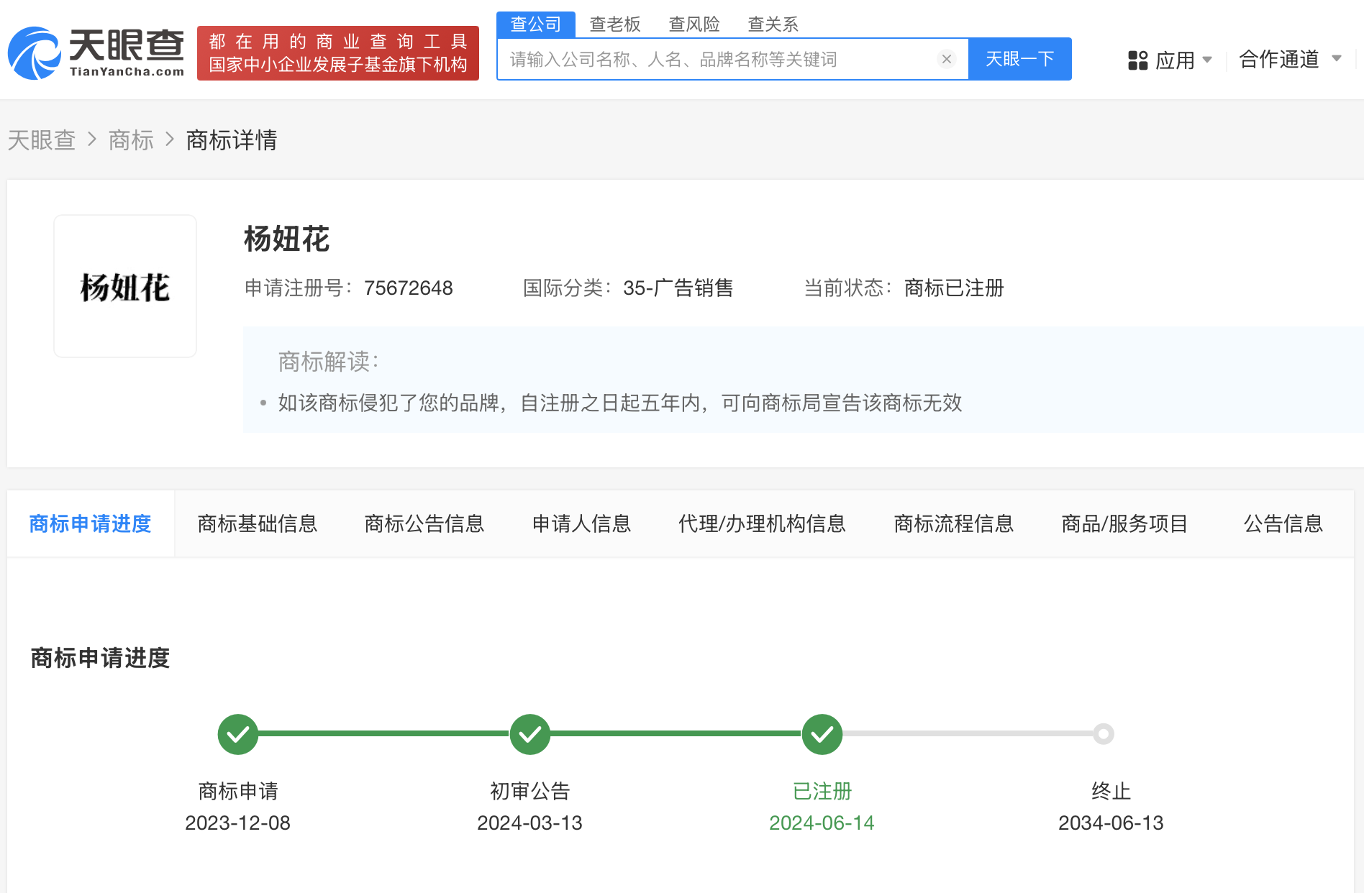Clear the search box with the X icon
This screenshot has height=893, width=1364.
947,59
